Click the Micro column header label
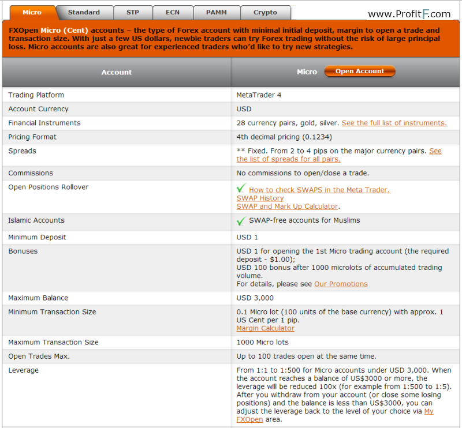Screen dimensions: 462x428 [x=307, y=72]
